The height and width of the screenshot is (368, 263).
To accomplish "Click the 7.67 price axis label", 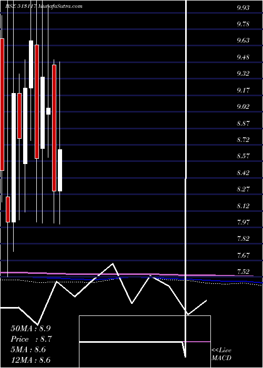I will tap(243, 255).
